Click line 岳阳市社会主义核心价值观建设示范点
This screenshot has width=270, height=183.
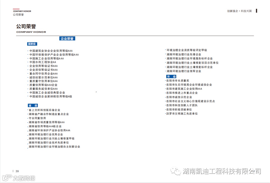(190, 101)
